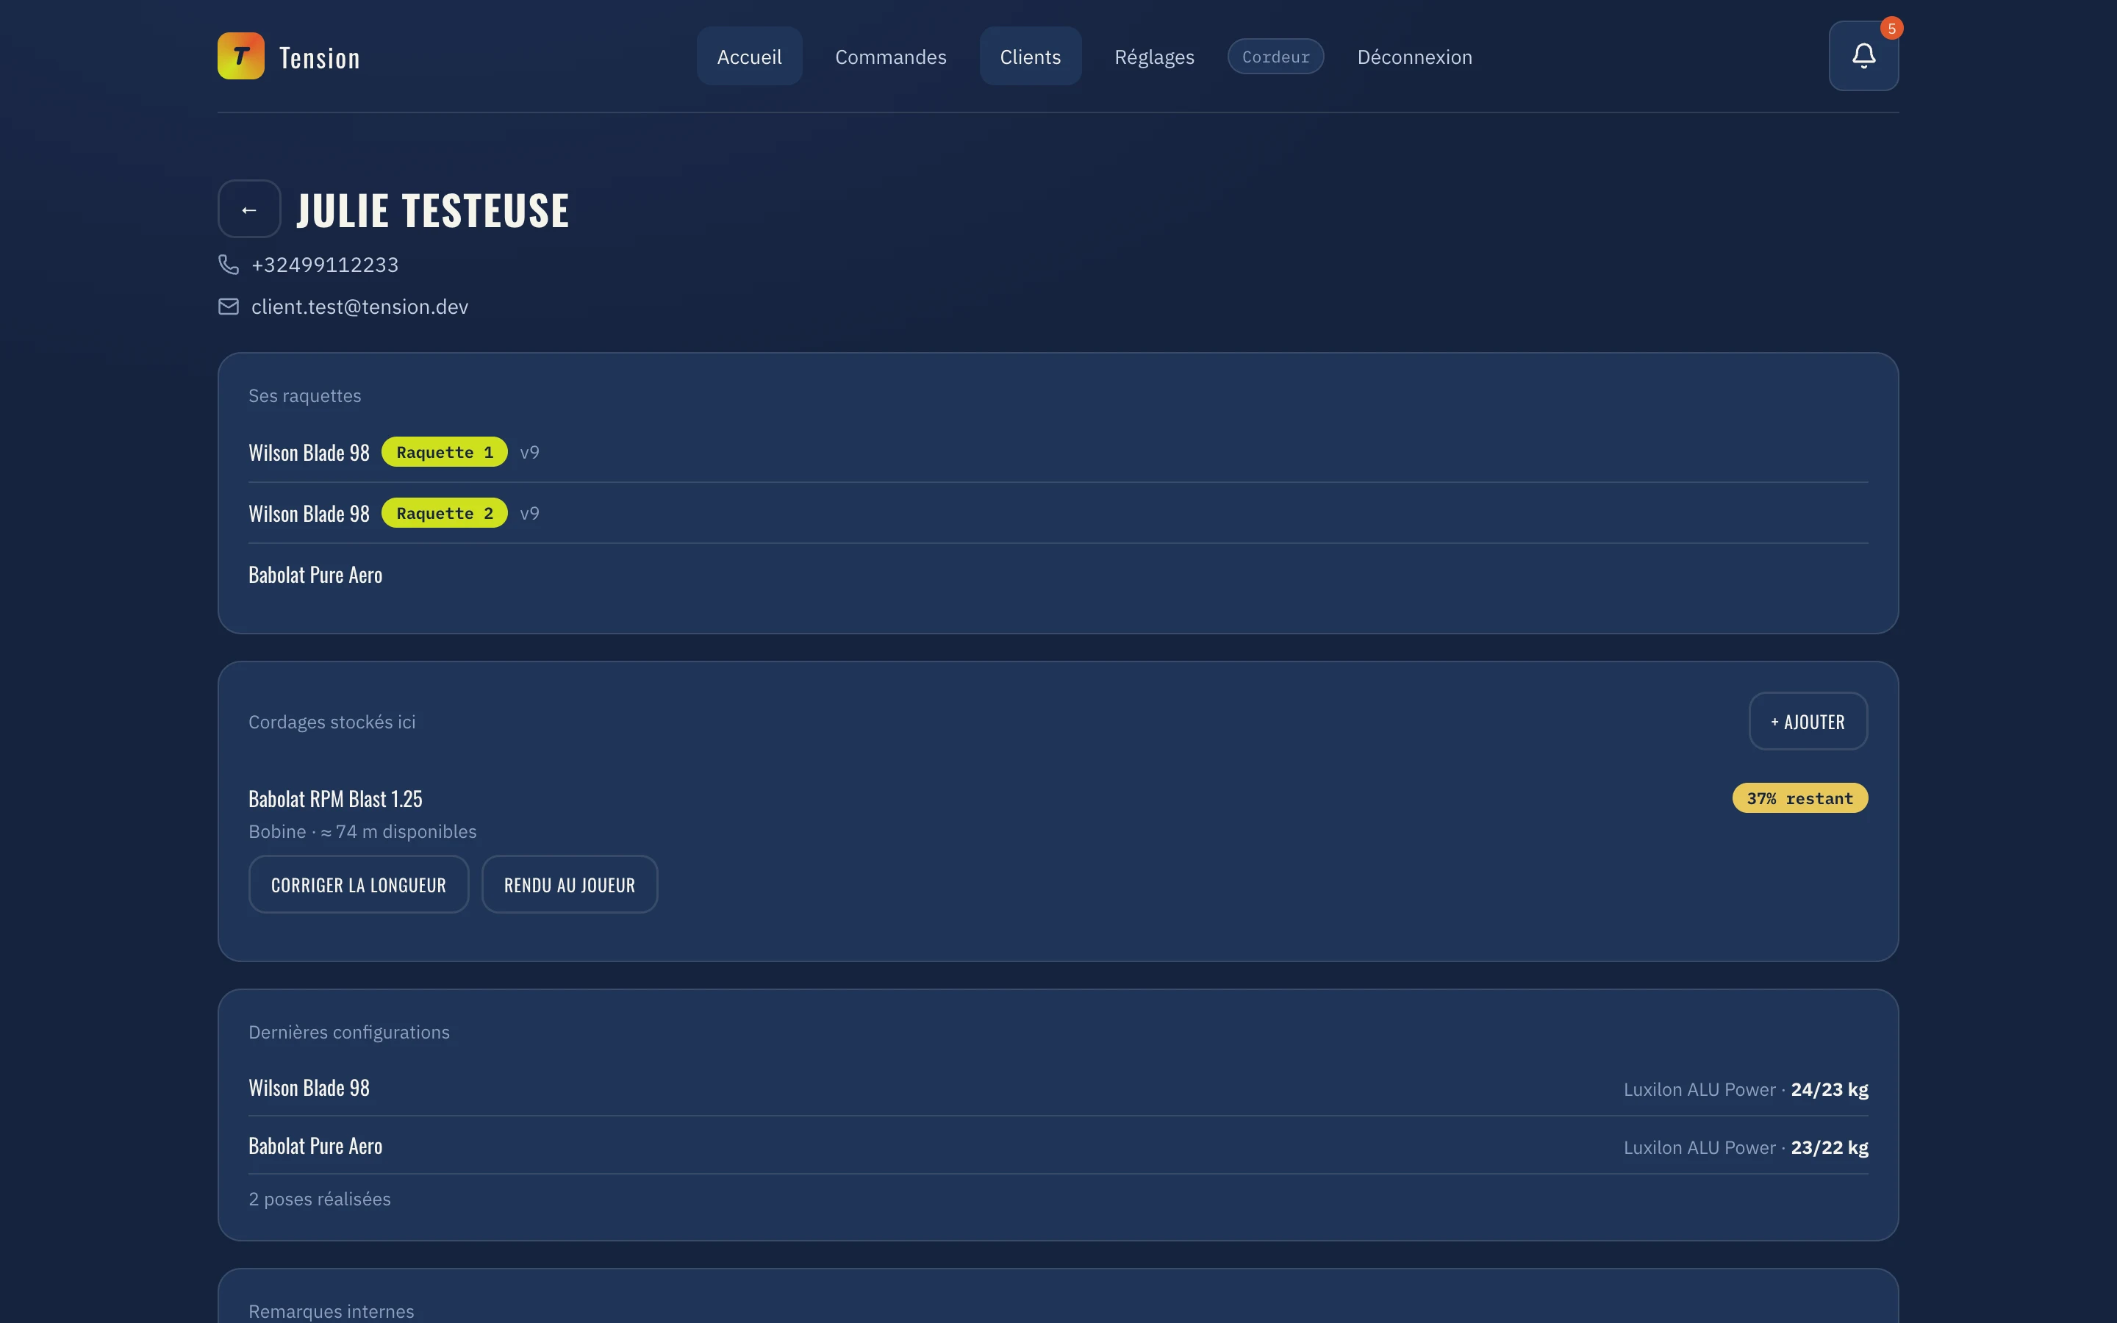Click Wilson Blade 98 beside Raquette 1
The height and width of the screenshot is (1323, 2117).
tap(309, 452)
